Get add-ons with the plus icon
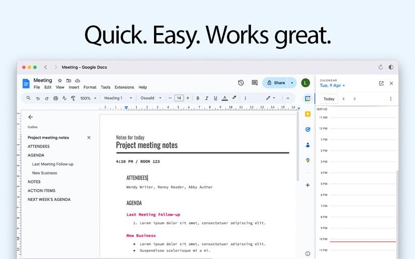Screen dimensions: 415x259 308,185
